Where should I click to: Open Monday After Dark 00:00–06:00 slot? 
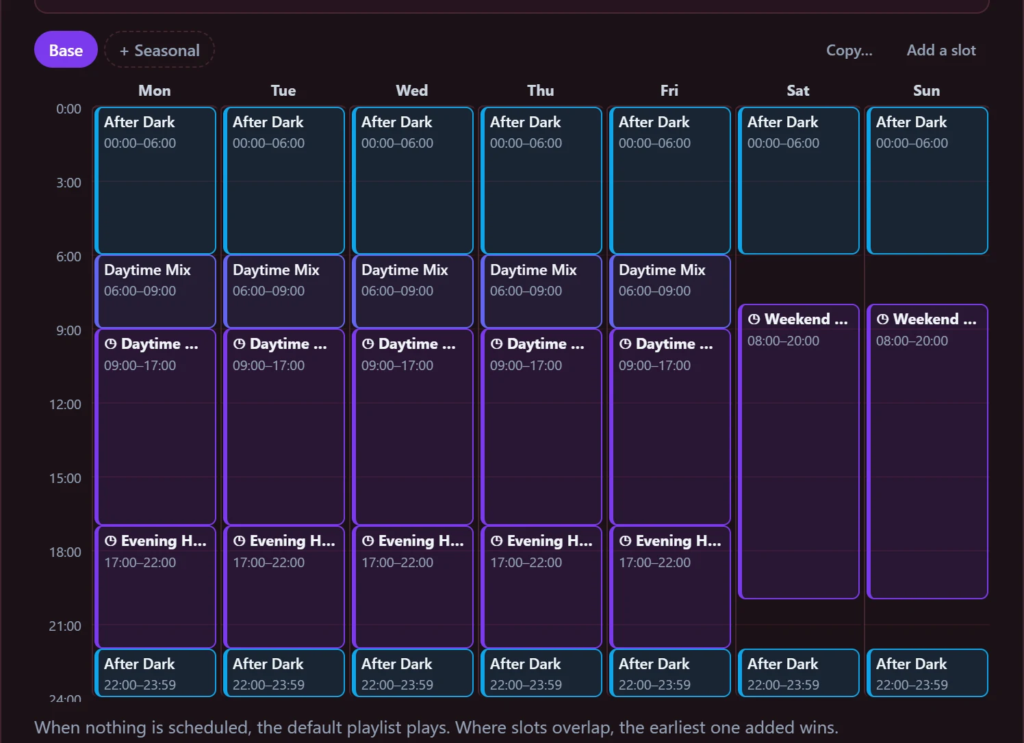click(x=155, y=181)
